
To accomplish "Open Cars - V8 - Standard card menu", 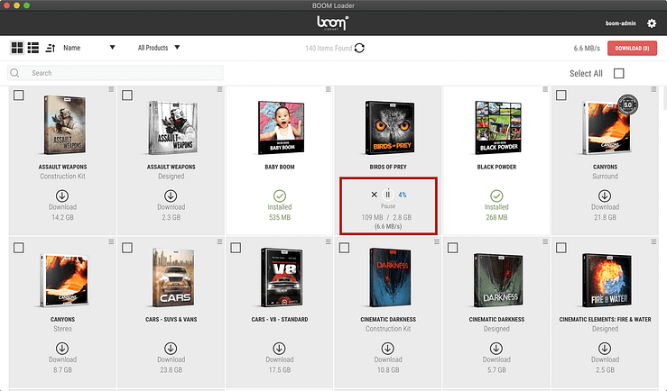I will [328, 241].
